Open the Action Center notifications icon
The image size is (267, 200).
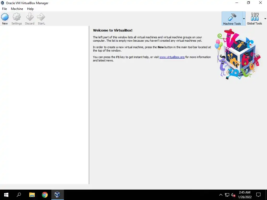click(258, 195)
